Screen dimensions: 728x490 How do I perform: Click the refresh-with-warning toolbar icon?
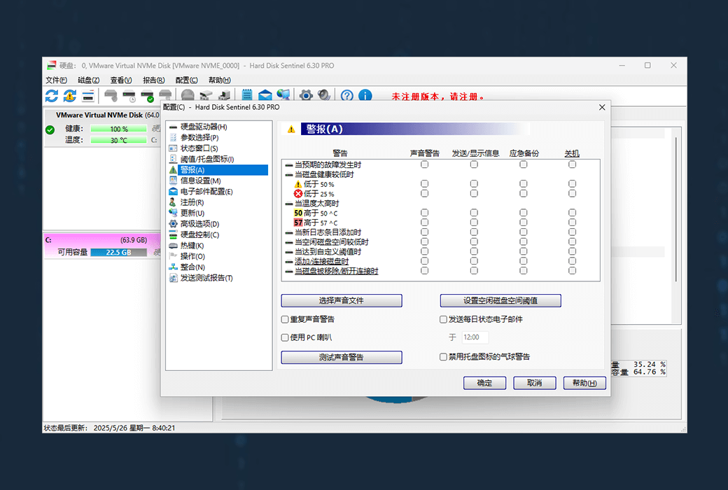(x=69, y=96)
